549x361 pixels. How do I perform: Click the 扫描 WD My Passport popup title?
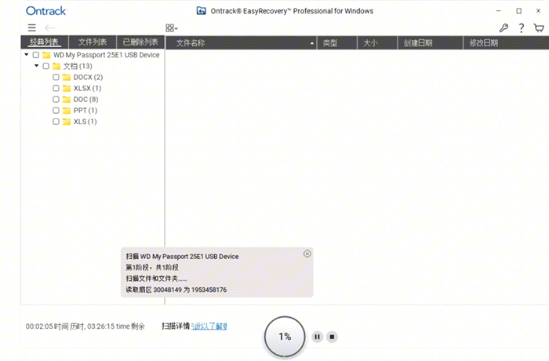[183, 257]
